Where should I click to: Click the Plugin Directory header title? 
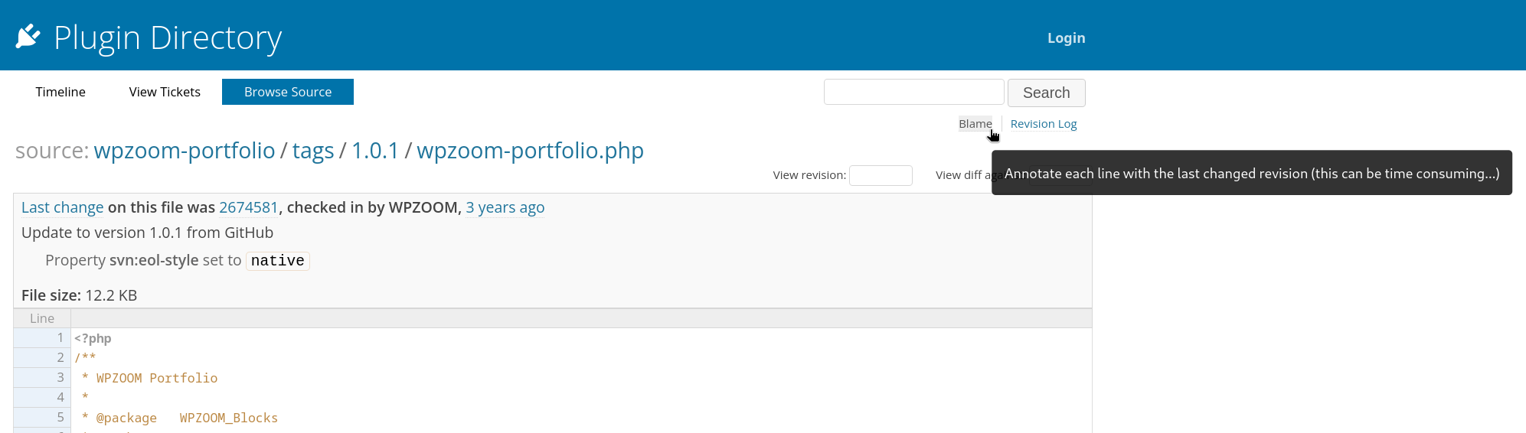point(168,37)
